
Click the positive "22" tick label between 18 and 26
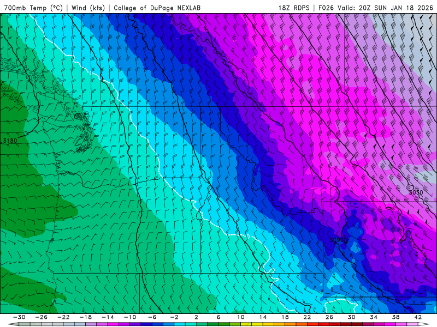[x=307, y=317]
